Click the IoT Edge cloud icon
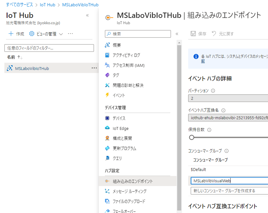Viewport: 268px width, 213px height. (107, 128)
